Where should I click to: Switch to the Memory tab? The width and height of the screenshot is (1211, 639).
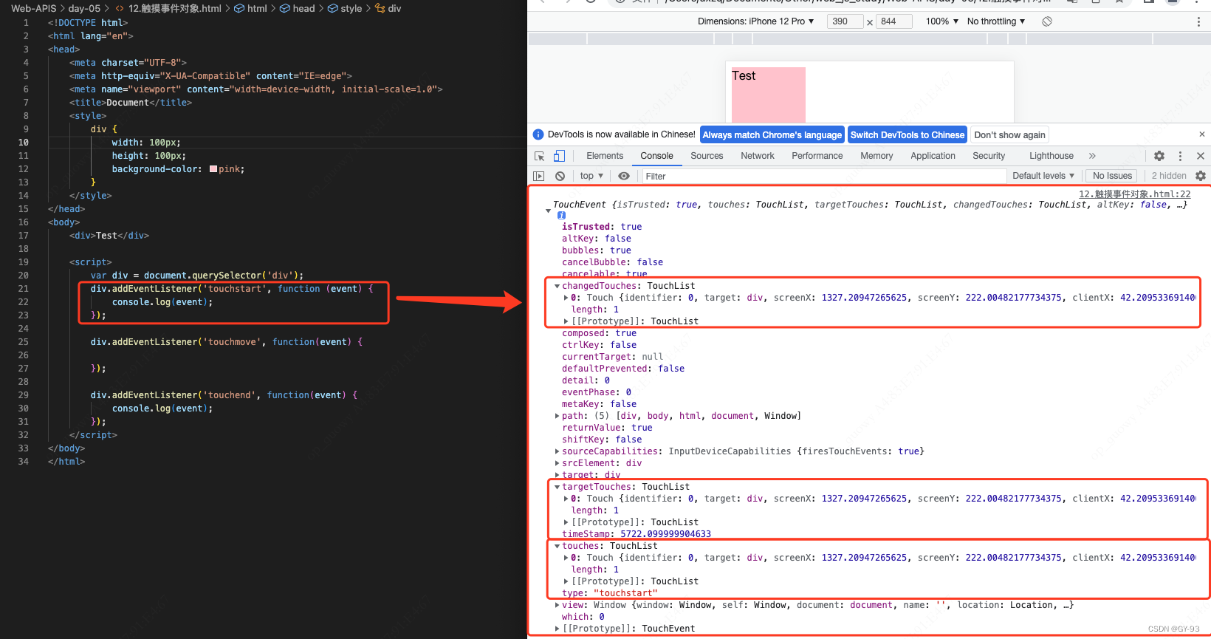pyautogui.click(x=876, y=156)
